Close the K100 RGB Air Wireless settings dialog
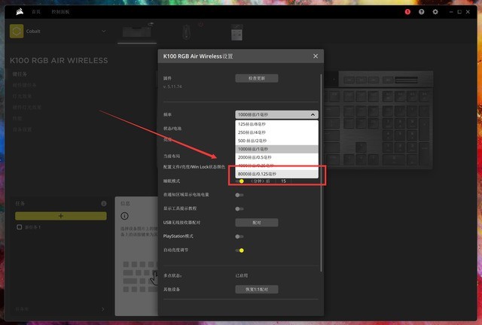This screenshot has width=482, height=325. [x=316, y=56]
